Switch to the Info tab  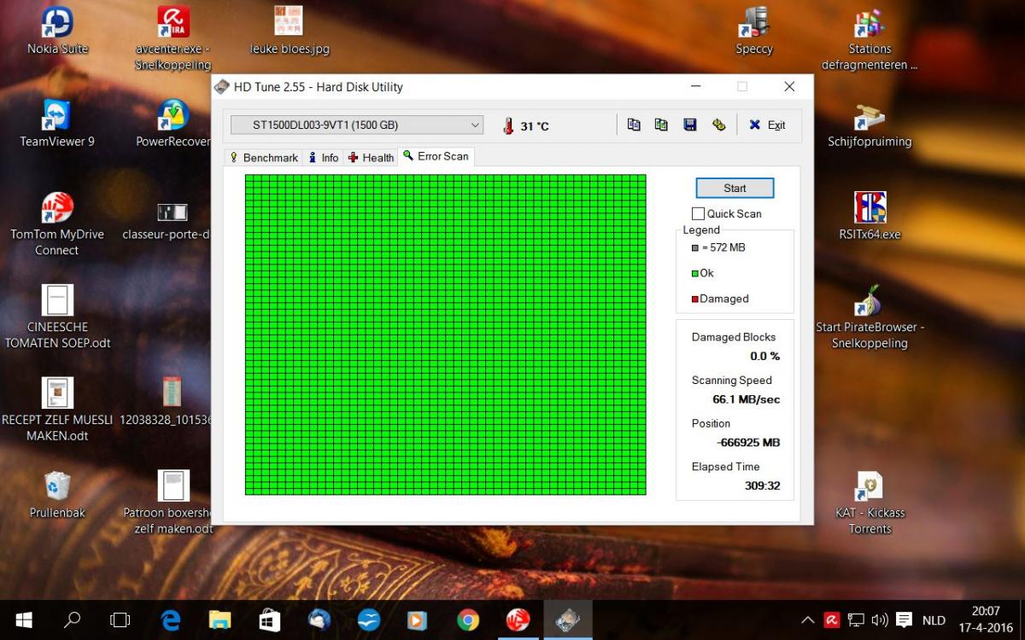click(324, 158)
